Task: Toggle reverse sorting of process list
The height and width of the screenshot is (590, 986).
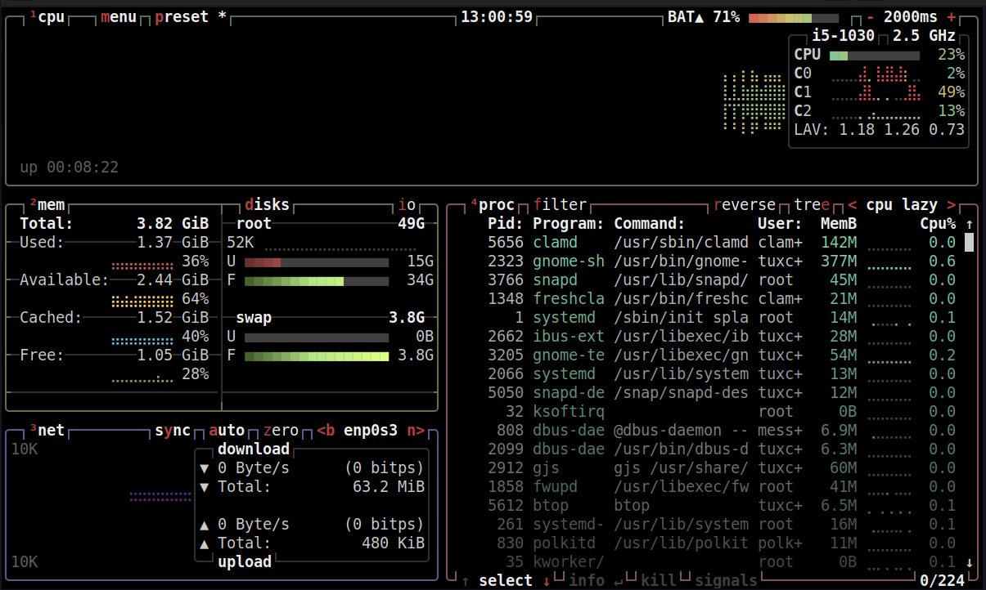Action: click(x=744, y=204)
